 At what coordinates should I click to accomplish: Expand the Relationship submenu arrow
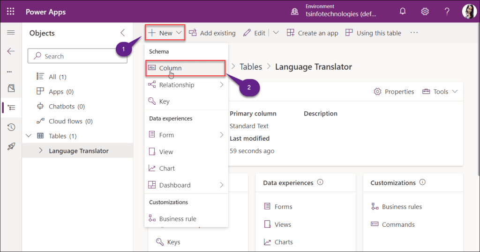click(222, 85)
